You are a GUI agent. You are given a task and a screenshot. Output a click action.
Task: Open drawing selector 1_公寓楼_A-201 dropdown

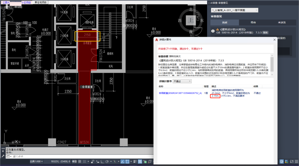click(x=234, y=10)
